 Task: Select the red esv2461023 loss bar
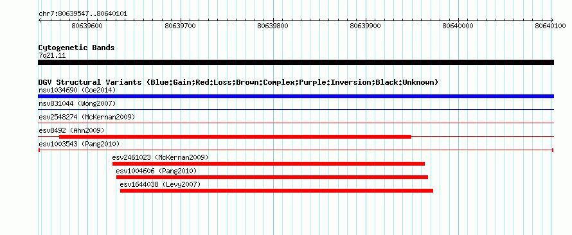[x=269, y=164]
